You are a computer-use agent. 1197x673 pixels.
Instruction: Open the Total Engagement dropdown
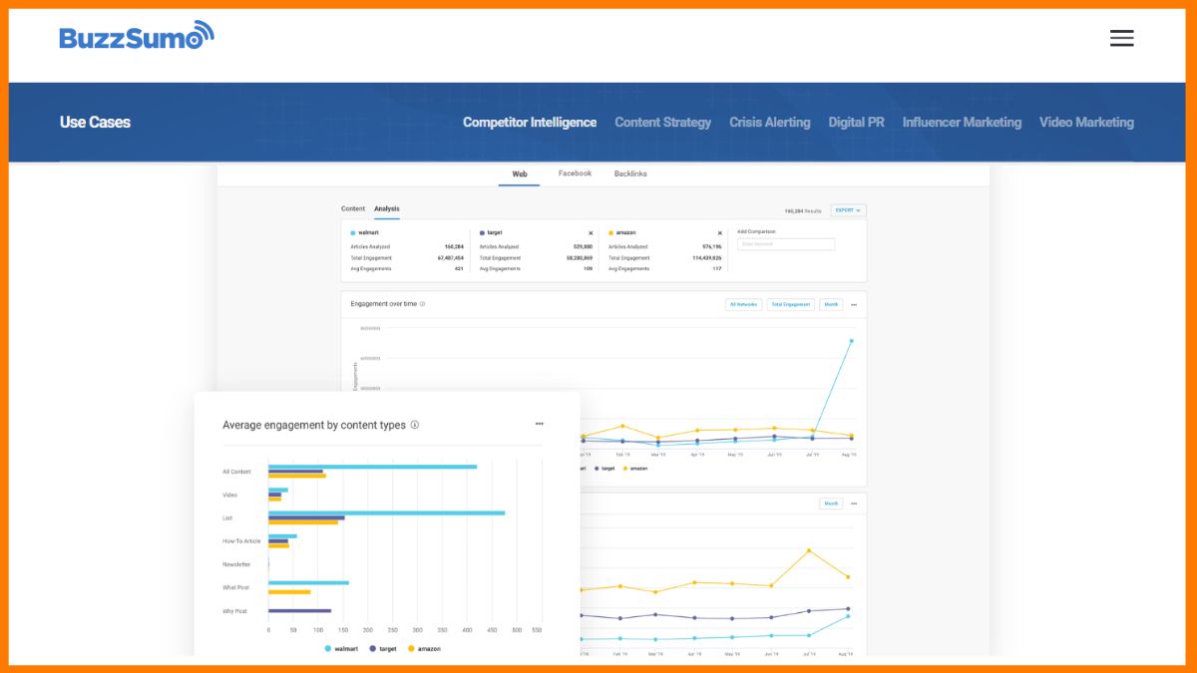pos(790,305)
